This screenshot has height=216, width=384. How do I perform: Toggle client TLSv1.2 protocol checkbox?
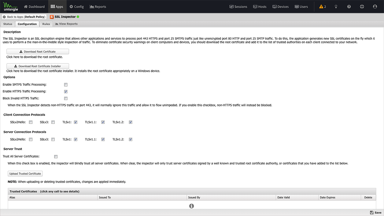click(131, 122)
